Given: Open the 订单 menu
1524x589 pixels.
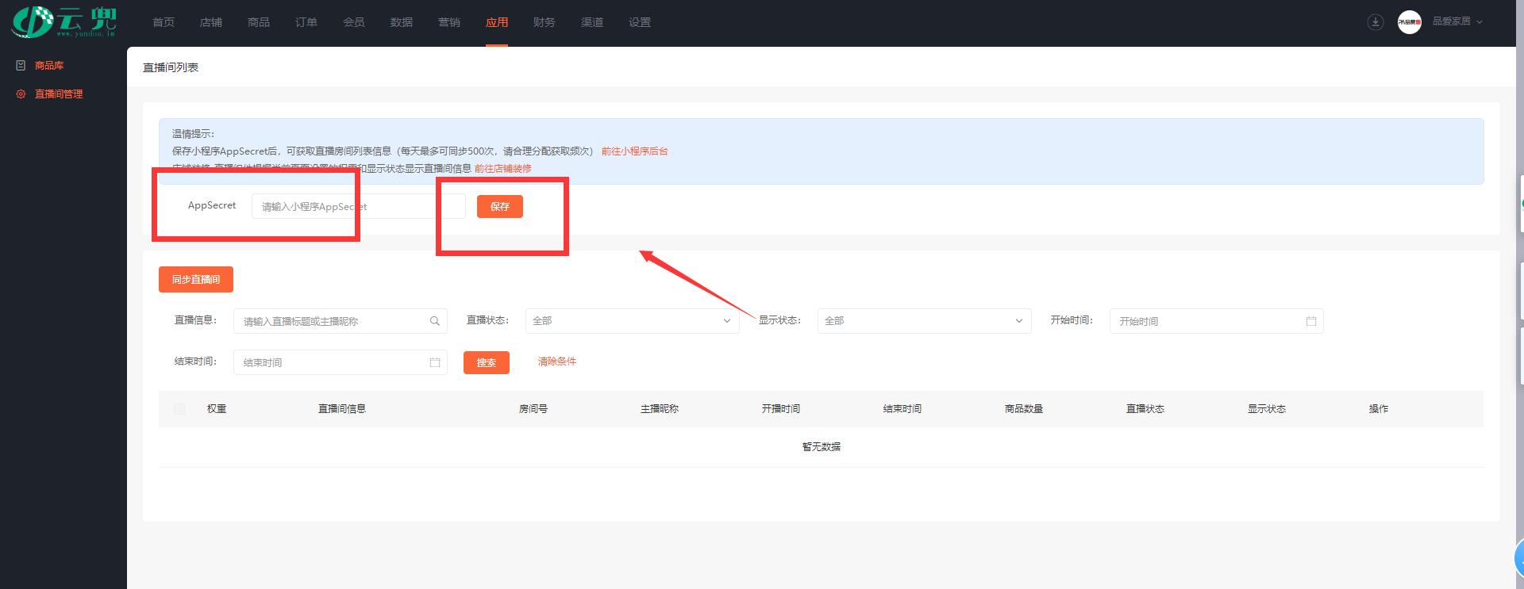Looking at the screenshot, I should pos(306,22).
